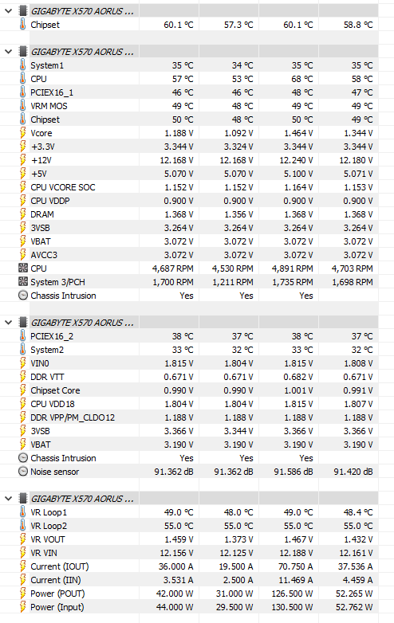The height and width of the screenshot is (623, 394).
Task: Select the thermometer icon beside VR Loop2
Action: [x=23, y=526]
